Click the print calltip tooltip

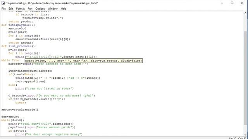coord(84,61)
